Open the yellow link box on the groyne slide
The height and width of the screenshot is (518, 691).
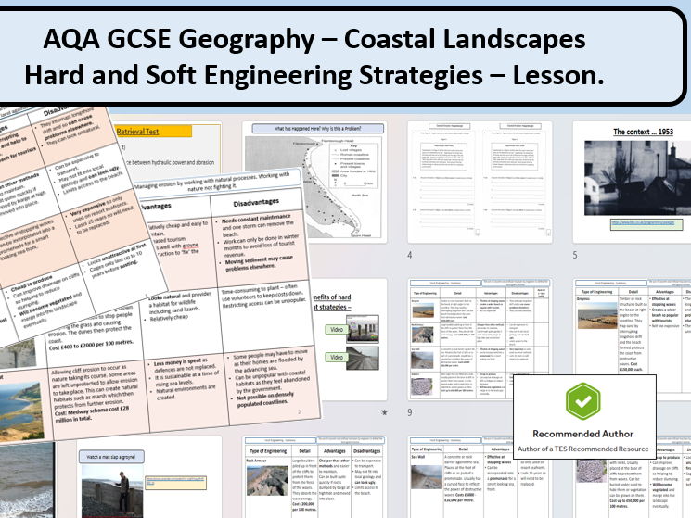(x=175, y=483)
